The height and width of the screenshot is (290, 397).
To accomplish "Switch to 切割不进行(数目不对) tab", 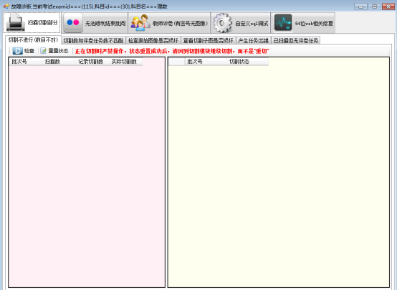I will [33, 40].
